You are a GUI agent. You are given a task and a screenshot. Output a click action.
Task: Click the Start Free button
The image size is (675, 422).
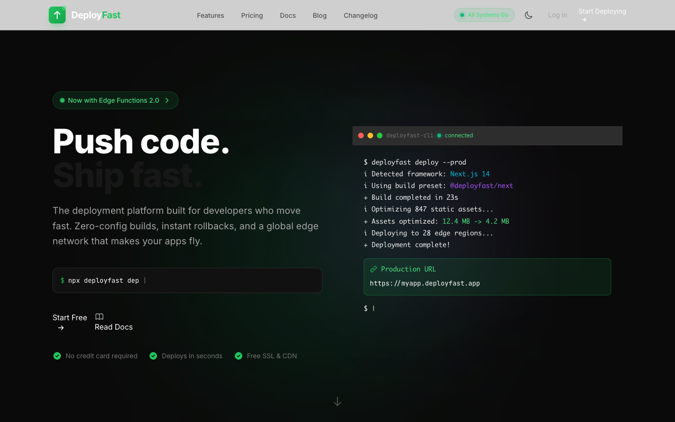point(70,317)
